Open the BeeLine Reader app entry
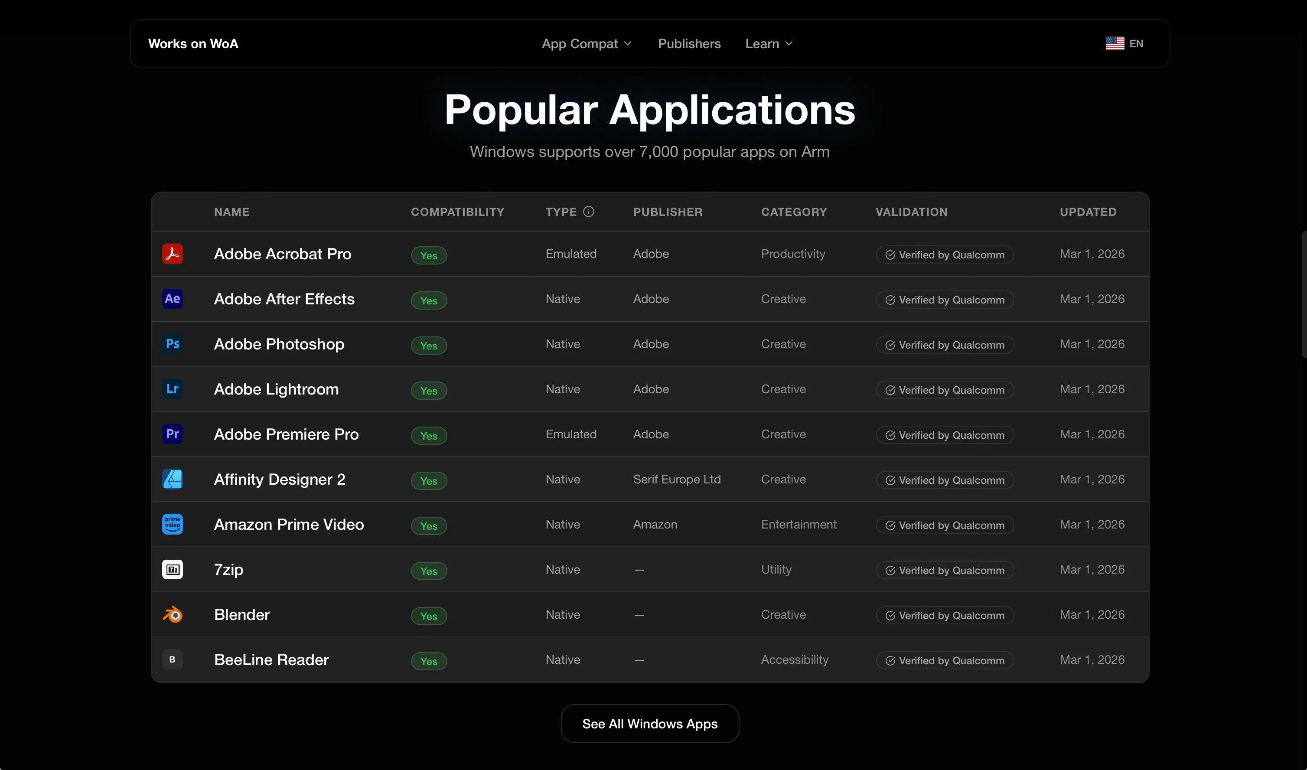This screenshot has height=770, width=1307. (x=272, y=660)
